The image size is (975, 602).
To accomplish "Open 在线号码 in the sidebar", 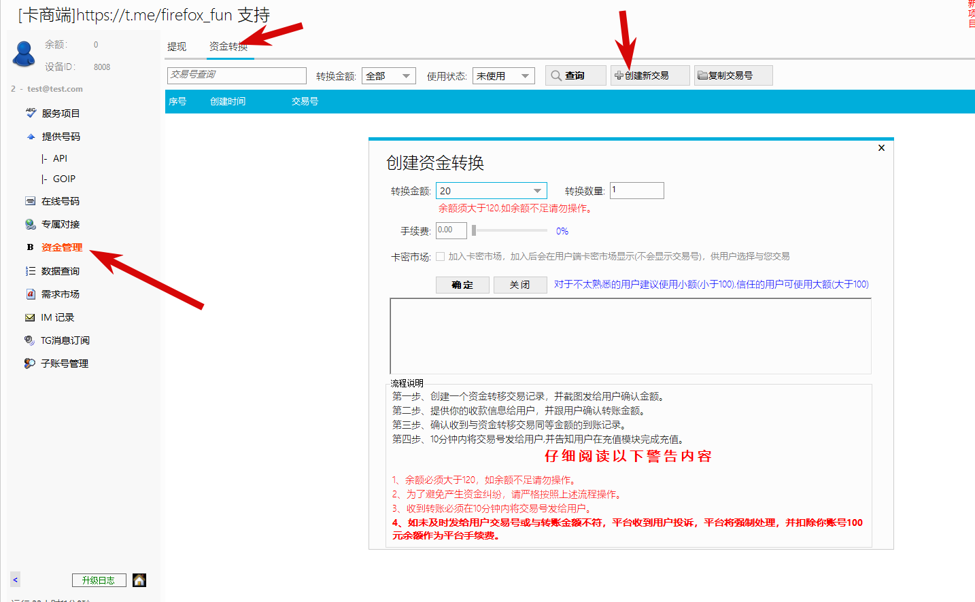I will [60, 201].
